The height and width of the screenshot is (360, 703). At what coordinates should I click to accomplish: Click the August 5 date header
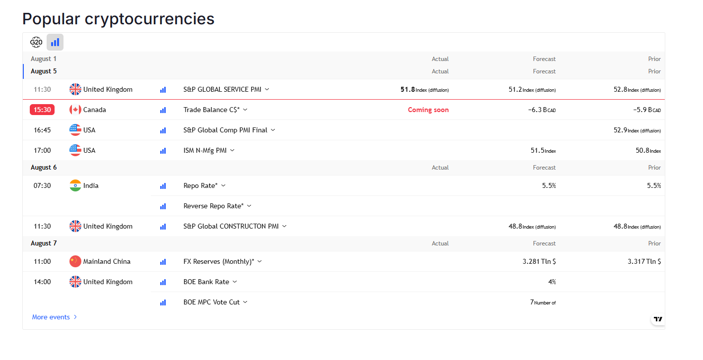pos(44,71)
